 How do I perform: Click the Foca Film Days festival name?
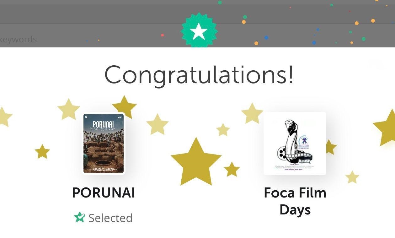[x=295, y=201]
